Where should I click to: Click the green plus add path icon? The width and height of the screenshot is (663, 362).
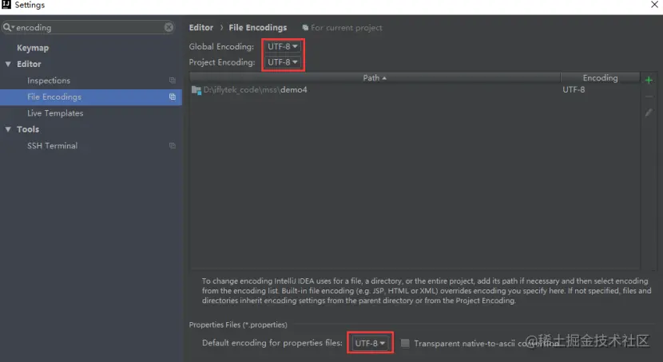pos(649,81)
